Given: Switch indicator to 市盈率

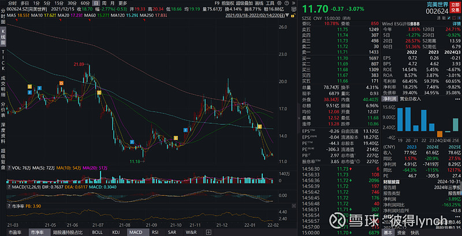Looking at the screenshot, I should point(14,232).
